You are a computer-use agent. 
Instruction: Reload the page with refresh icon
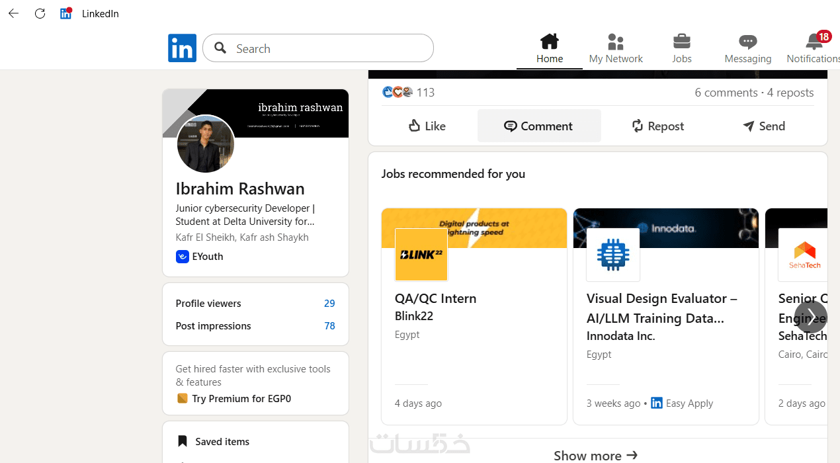tap(40, 13)
